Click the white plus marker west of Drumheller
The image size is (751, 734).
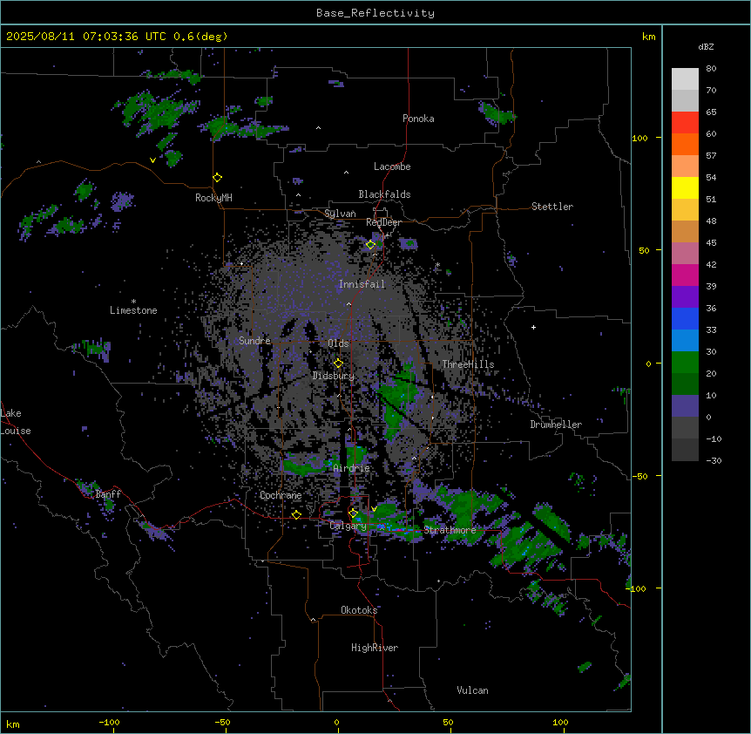[x=533, y=327]
